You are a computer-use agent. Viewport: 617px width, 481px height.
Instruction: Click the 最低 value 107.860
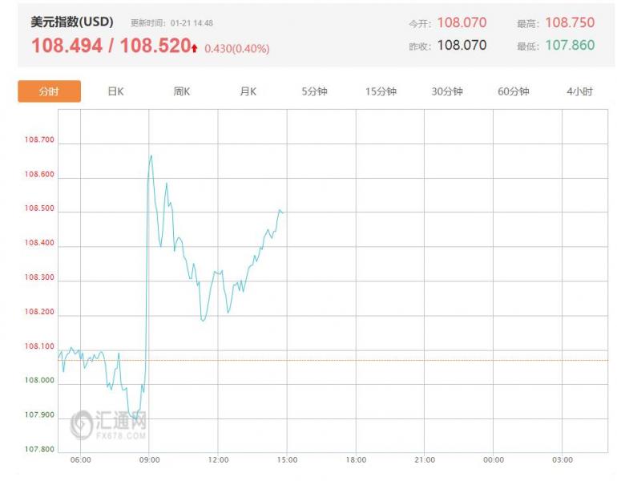tap(570, 46)
